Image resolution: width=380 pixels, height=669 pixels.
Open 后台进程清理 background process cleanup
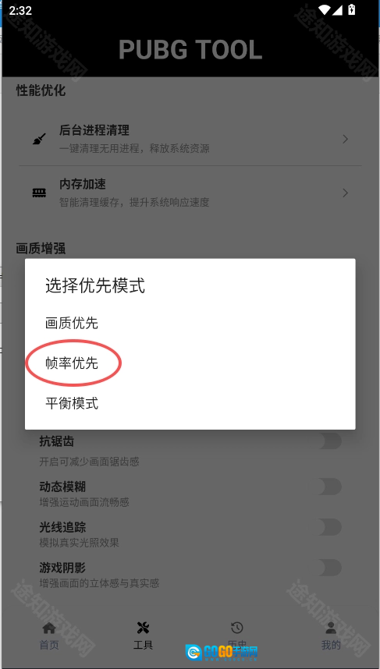pos(190,139)
